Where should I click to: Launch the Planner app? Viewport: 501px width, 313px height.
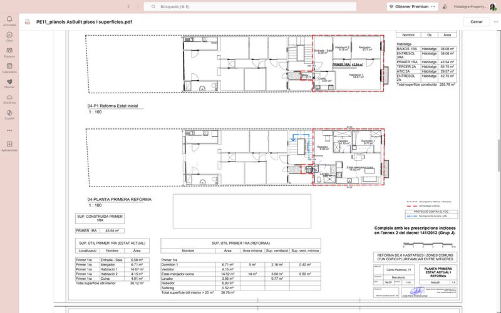tap(9, 83)
